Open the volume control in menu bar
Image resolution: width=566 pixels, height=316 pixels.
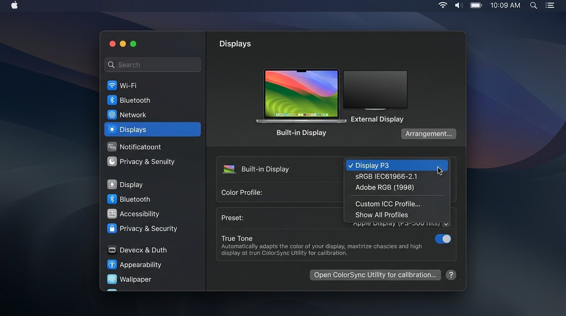pos(459,5)
